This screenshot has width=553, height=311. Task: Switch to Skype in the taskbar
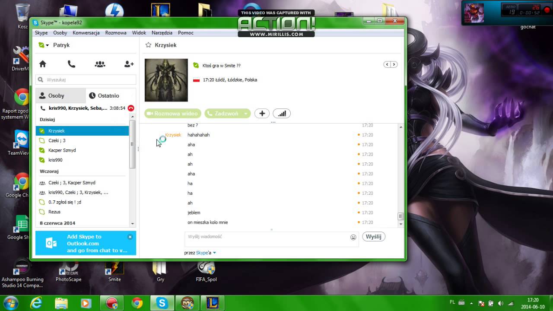pos(162,303)
